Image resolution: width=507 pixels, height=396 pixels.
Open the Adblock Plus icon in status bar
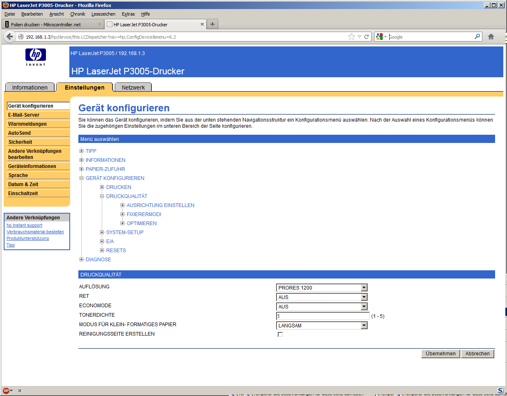(x=6, y=391)
